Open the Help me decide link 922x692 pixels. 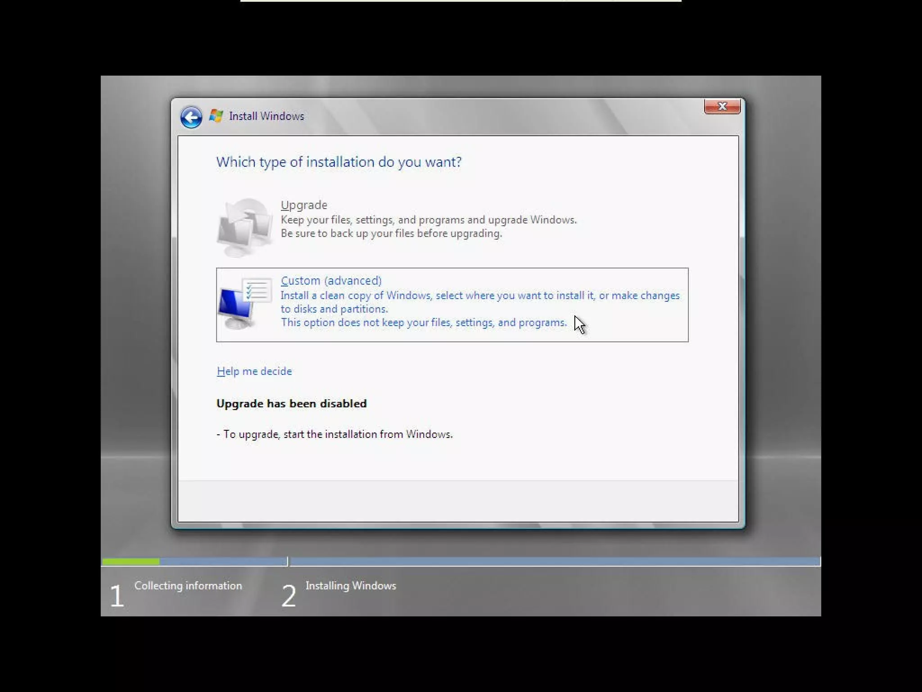(254, 371)
